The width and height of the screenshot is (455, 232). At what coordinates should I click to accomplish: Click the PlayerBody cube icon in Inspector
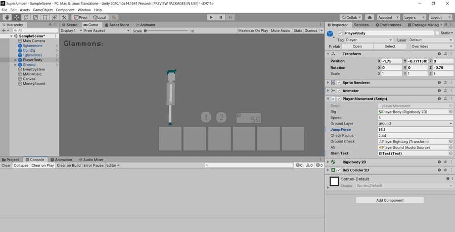(330, 34)
